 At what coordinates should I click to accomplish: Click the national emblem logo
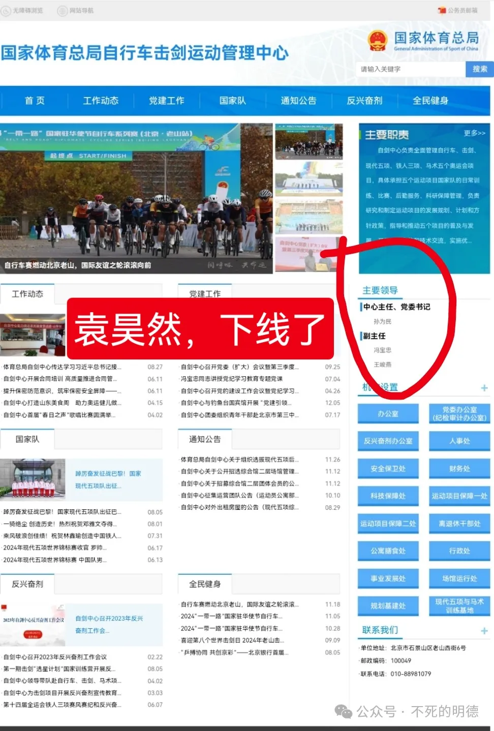click(x=378, y=40)
